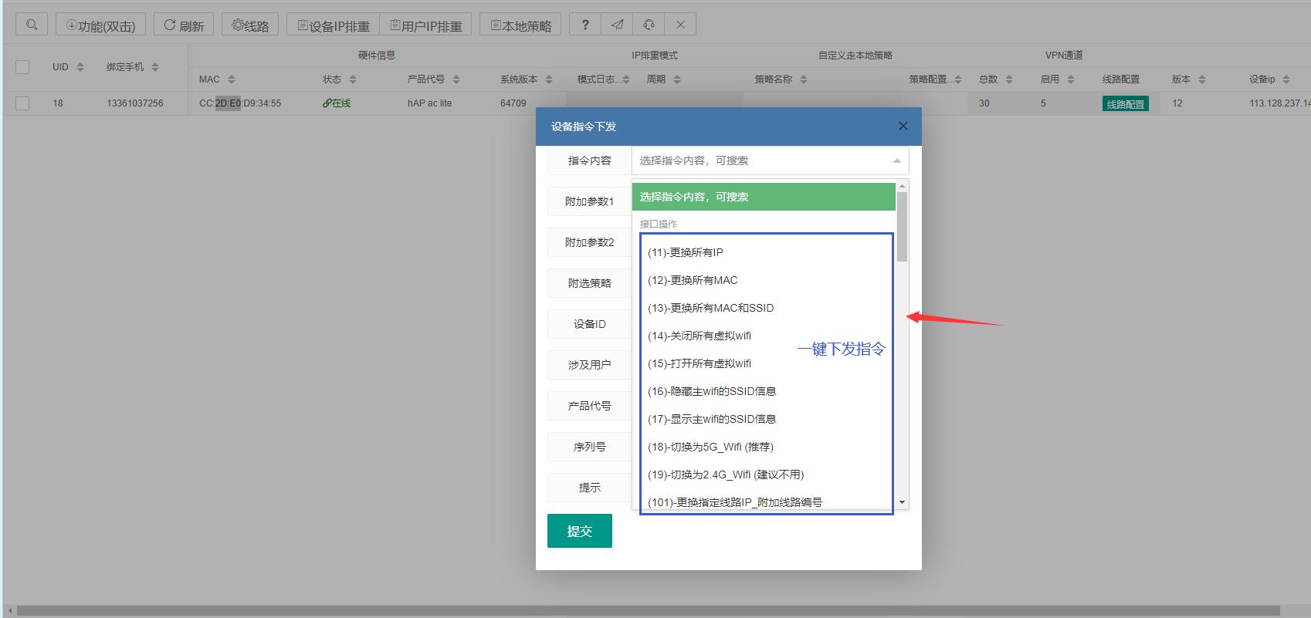Sort by 产品代号 column arrows

(456, 79)
